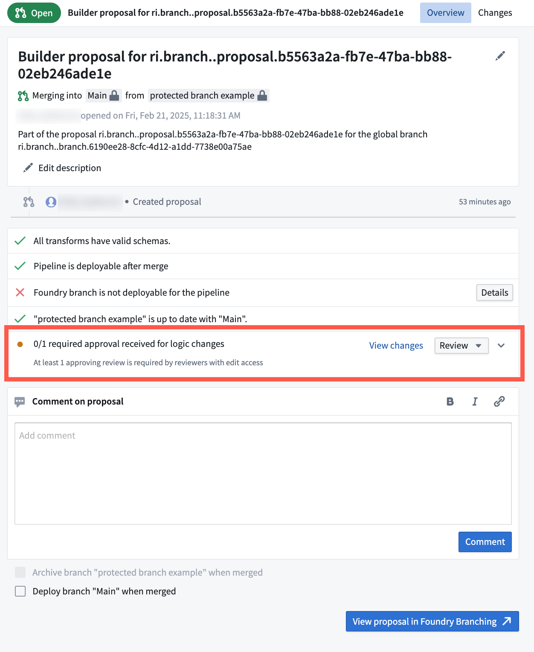Click the Add comment text area
This screenshot has width=534, height=652.
(263, 473)
